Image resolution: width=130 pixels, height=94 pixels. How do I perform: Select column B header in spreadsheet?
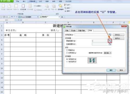[23, 23]
